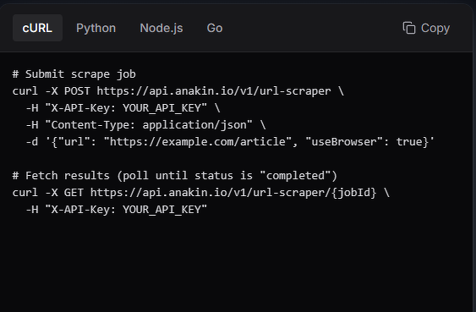476x312 pixels.
Task: Open the Node.js code tab
Action: (161, 28)
